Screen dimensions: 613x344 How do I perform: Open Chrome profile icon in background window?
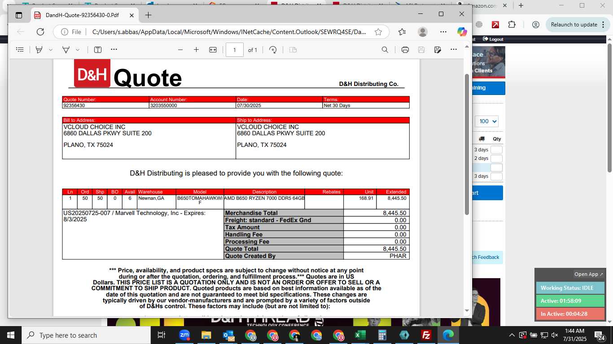tap(535, 25)
